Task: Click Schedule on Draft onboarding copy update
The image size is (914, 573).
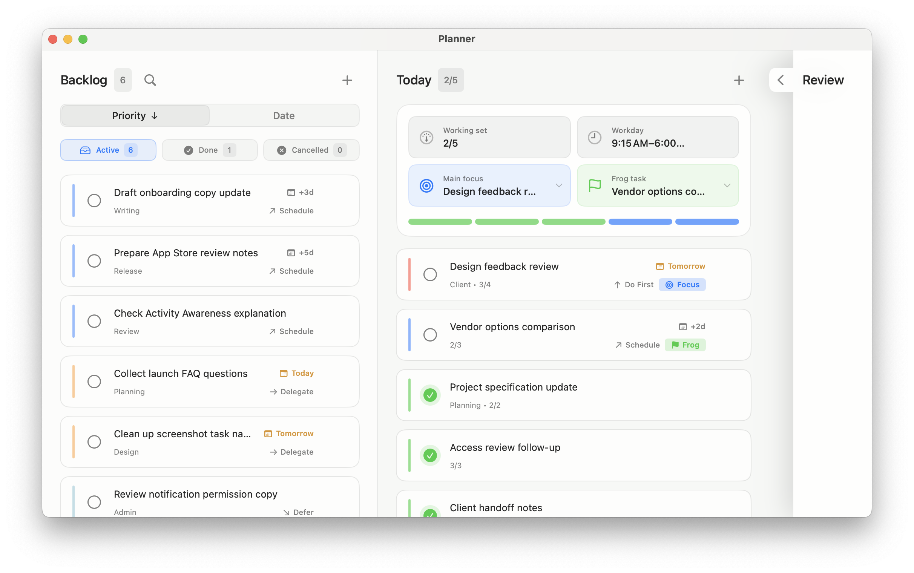Action: coord(291,211)
